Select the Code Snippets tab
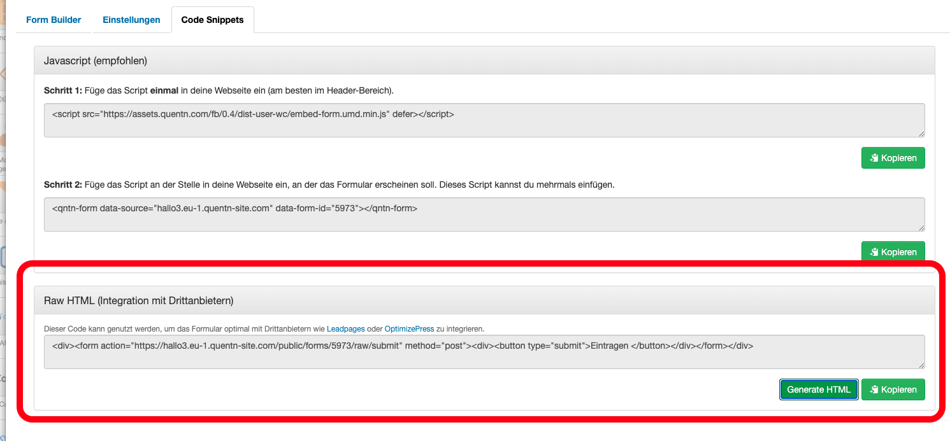Viewport: 950px width, 441px height. (x=212, y=20)
